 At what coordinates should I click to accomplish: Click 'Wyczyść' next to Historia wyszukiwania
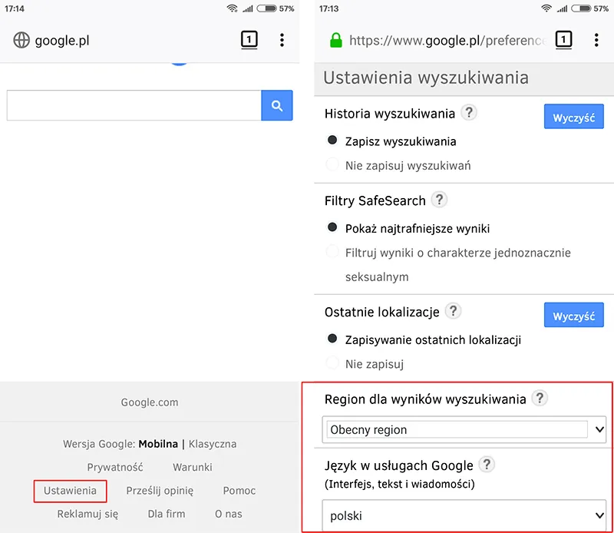pos(574,118)
